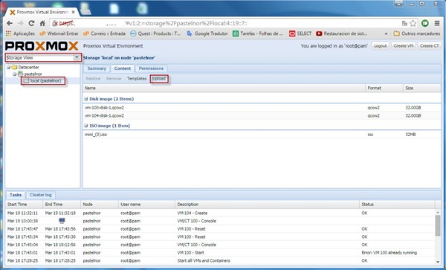The height and width of the screenshot is (270, 446).
Task: Sort tasks by the Description column
Action: point(267,205)
